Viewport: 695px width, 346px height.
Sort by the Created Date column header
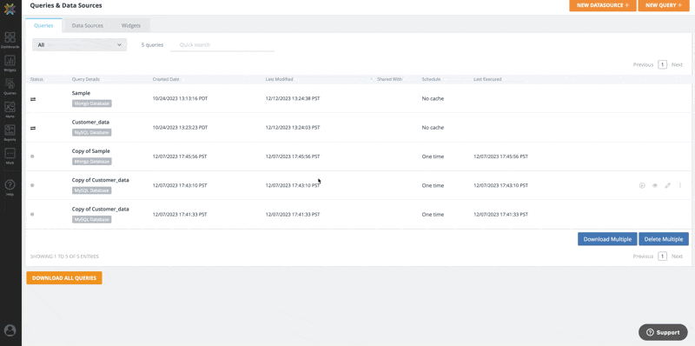click(166, 79)
